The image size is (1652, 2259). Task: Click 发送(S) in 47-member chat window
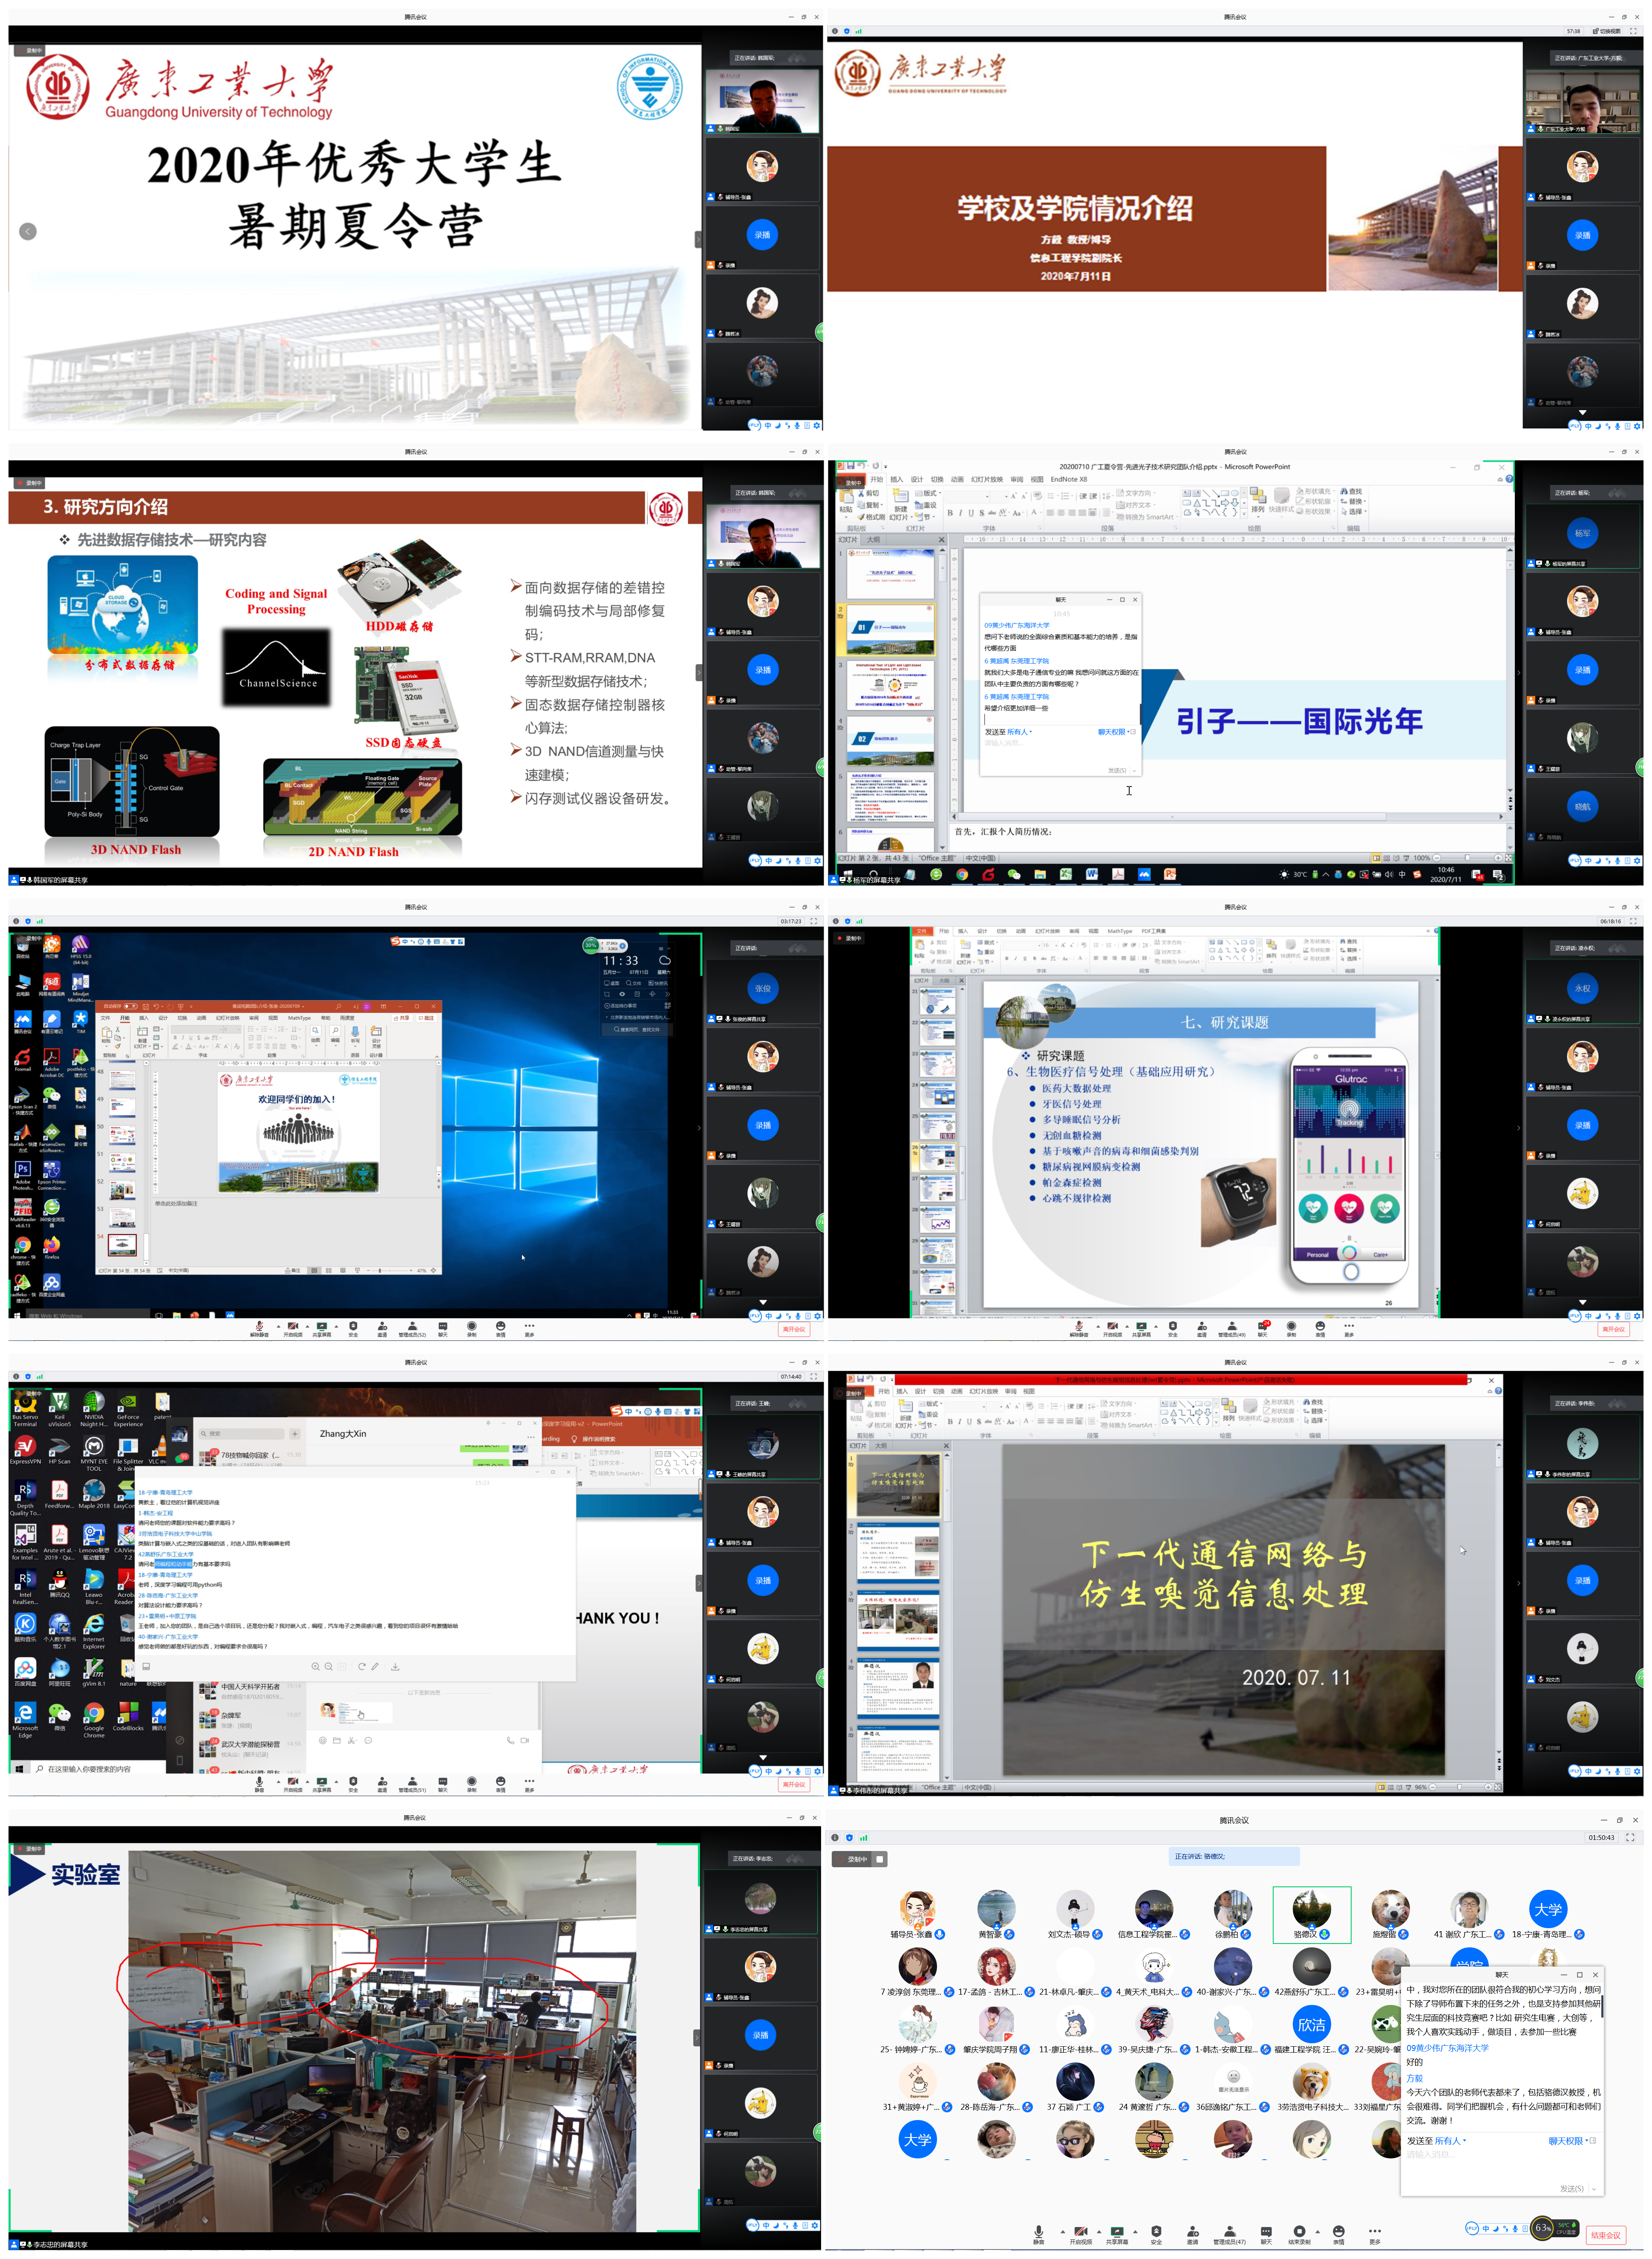[1572, 2190]
